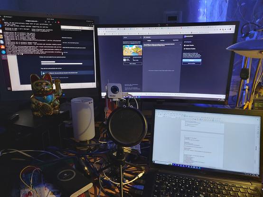Open Show Applications grid on Ubuntu monitor
The width and height of the screenshot is (263, 197).
[x=9, y=88]
